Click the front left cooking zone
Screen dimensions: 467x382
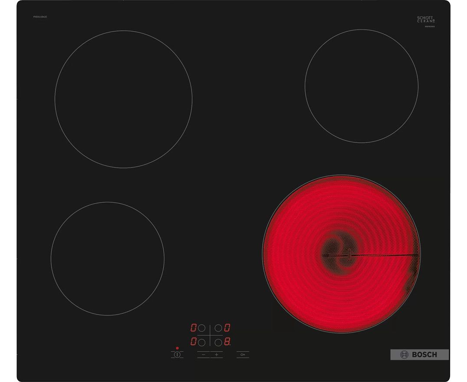tap(107, 259)
